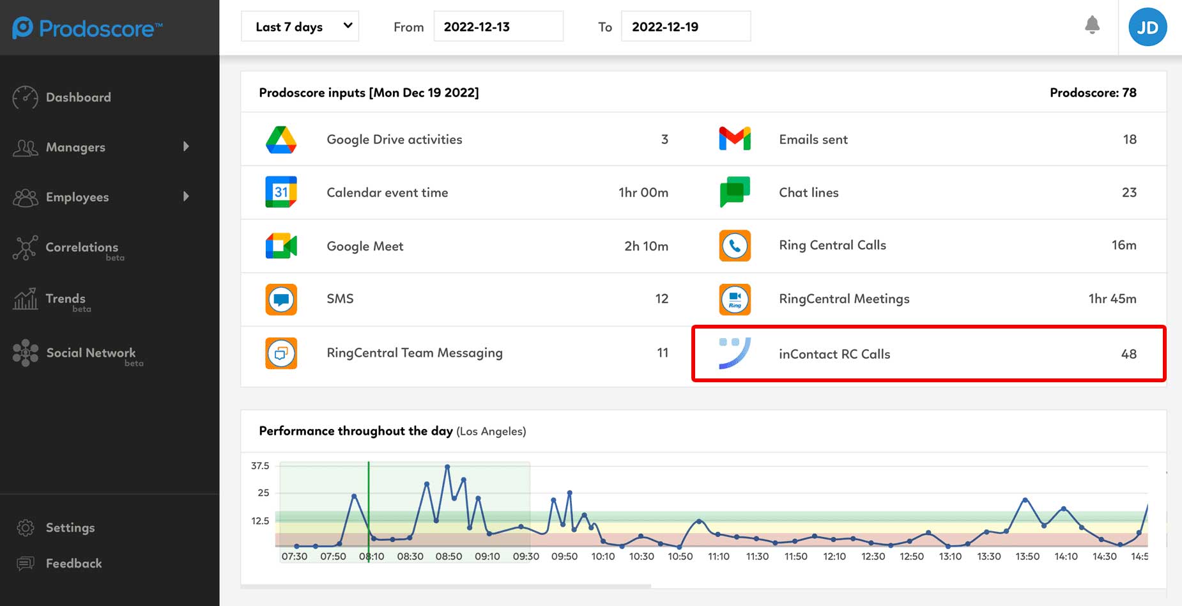
Task: Click the Chat lines count 23
Action: pos(1129,192)
